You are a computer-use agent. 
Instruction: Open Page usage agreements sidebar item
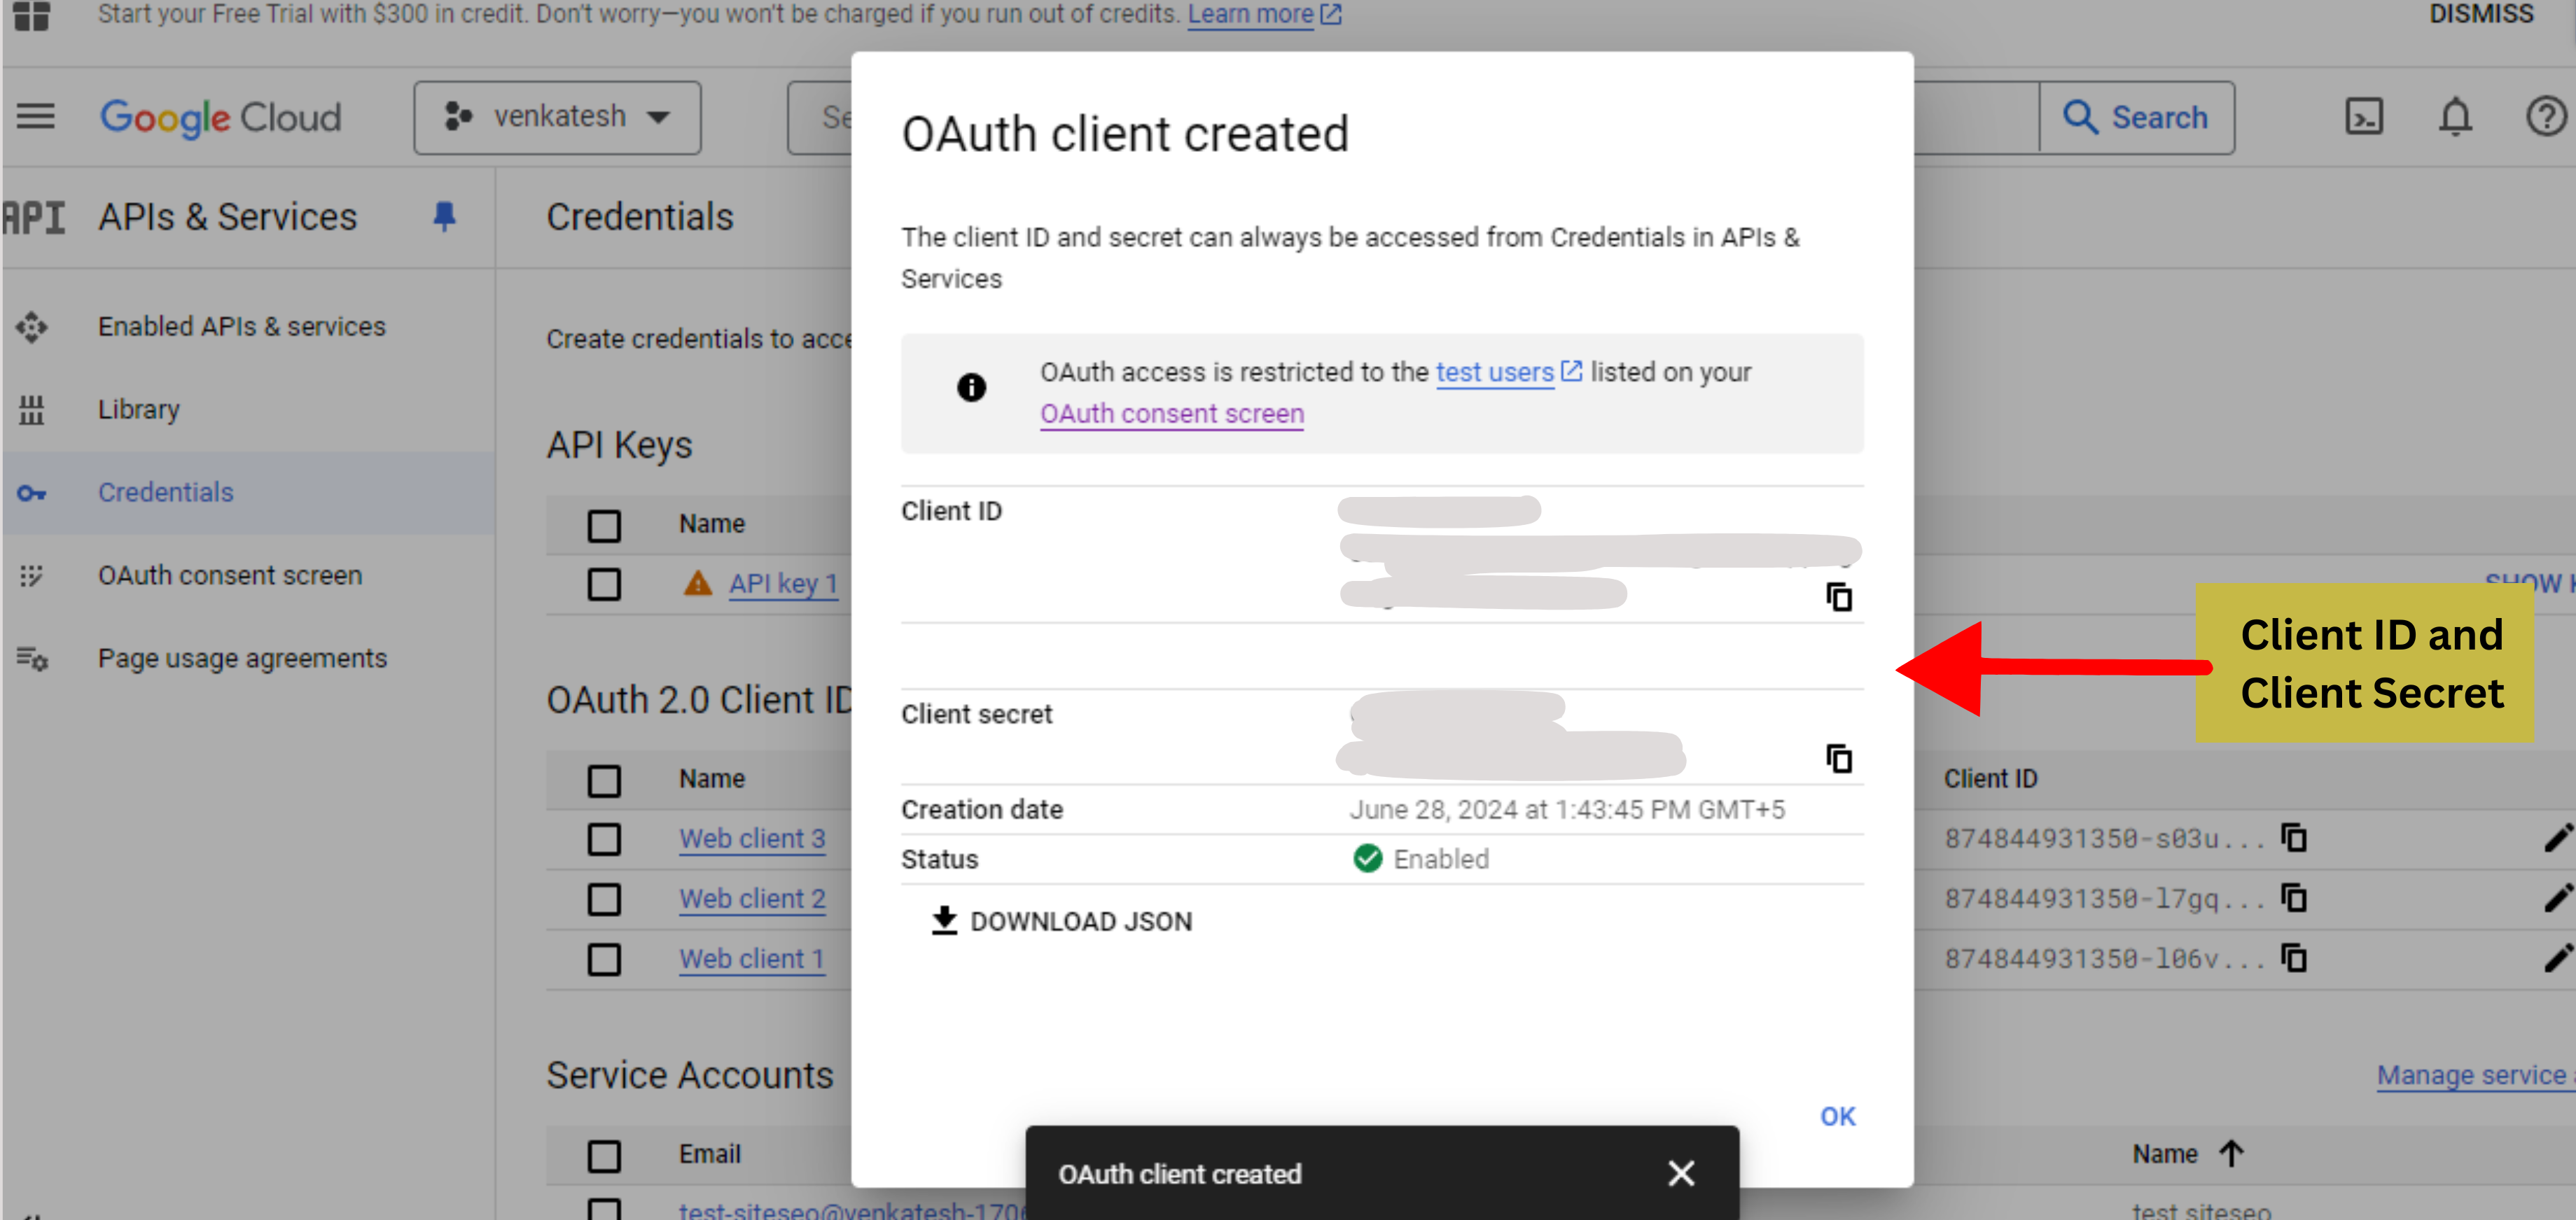tap(242, 658)
